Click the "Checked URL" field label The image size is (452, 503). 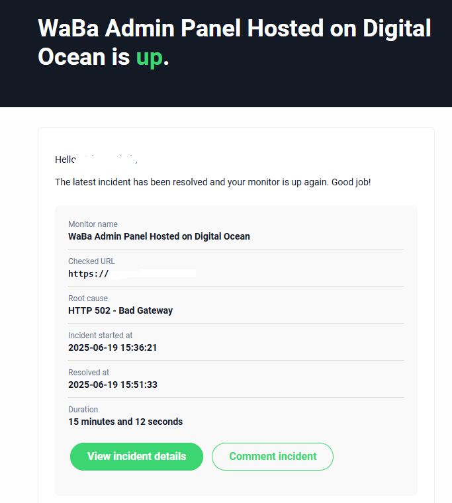91,261
